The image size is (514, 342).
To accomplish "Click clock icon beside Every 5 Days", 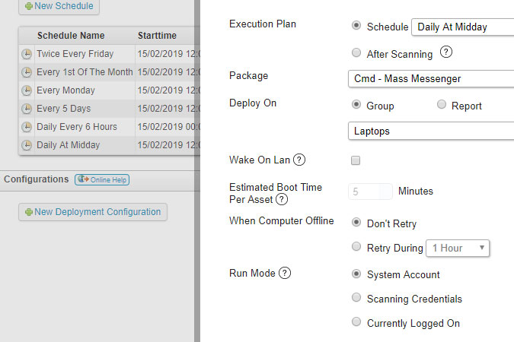I will pyautogui.click(x=27, y=108).
